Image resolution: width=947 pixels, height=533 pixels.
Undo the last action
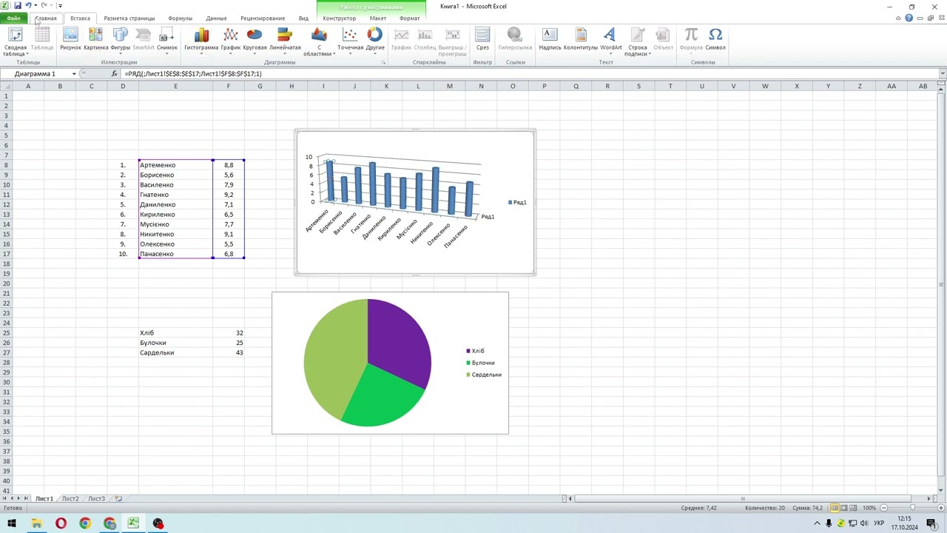click(28, 5)
